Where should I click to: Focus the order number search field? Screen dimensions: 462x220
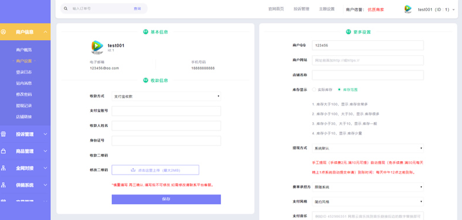[x=100, y=9]
